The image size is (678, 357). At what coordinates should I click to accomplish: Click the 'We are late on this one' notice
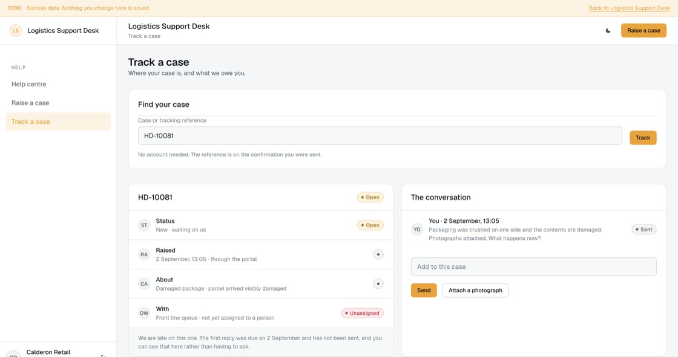[x=260, y=343]
